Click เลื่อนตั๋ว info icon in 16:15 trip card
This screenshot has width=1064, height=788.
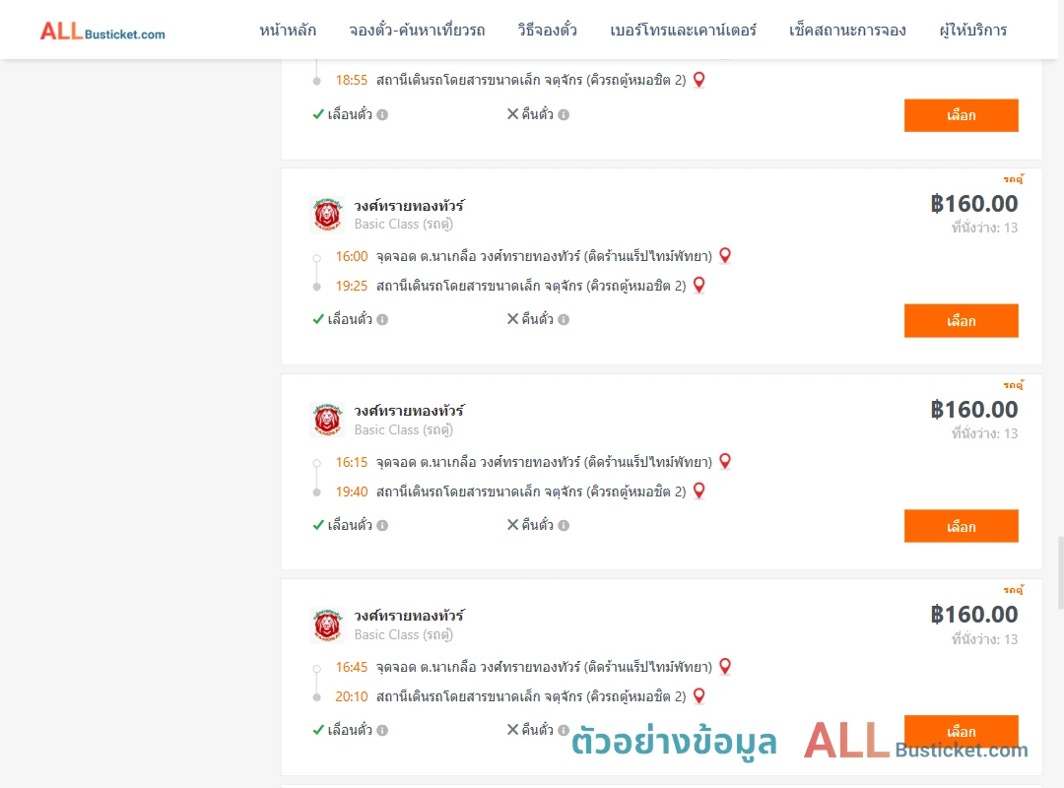pos(382,525)
